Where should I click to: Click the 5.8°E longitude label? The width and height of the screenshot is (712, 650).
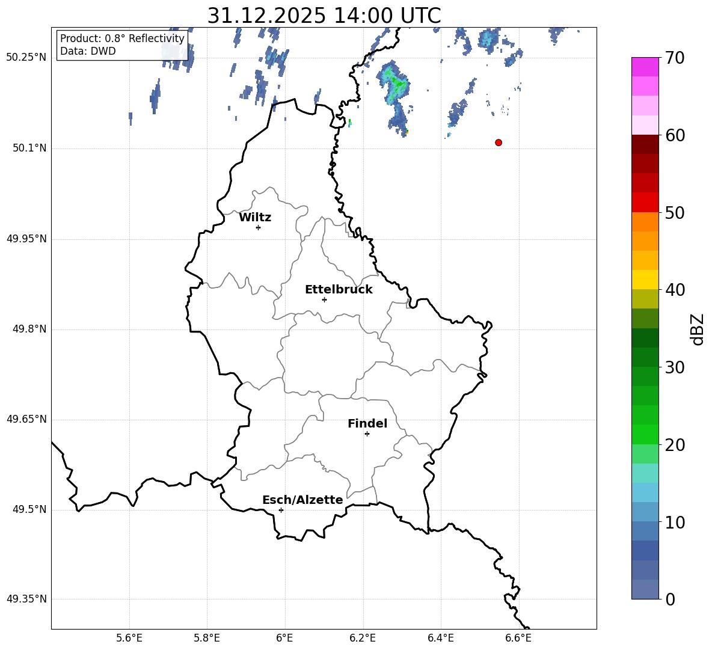pos(207,638)
